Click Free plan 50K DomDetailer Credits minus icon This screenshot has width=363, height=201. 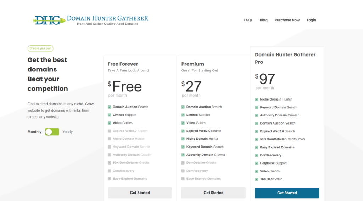click(x=109, y=163)
